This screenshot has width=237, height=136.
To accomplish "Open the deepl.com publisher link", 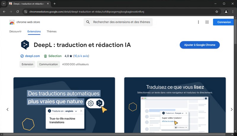I will coord(32,56).
